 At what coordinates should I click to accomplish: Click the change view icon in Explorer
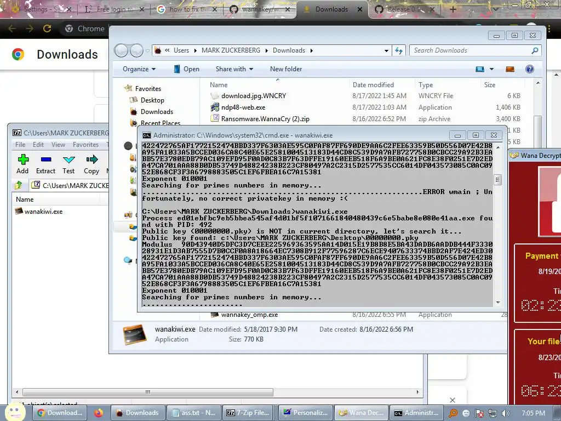pos(480,69)
